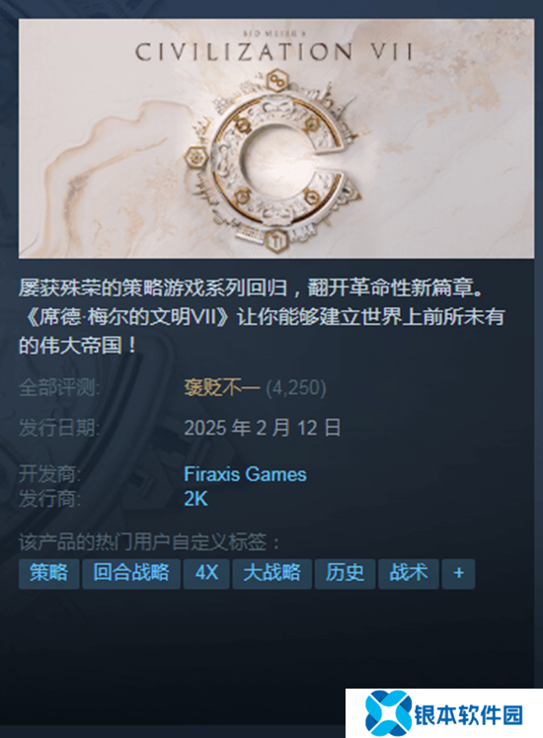Open the Civilization VII header artwork
Image resolution: width=543 pixels, height=738 pixels.
pos(276,138)
